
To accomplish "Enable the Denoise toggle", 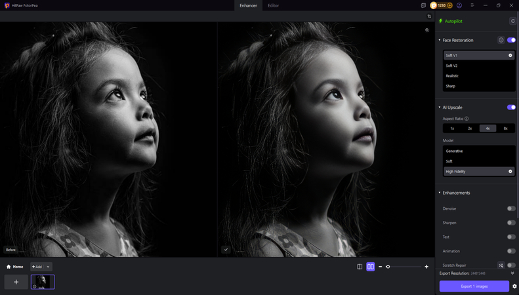I will 511,208.
